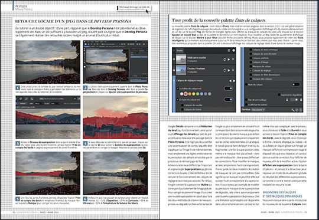Open options menu for 'Couleur finale' state
This screenshot has height=220, width=319.
point(233,70)
